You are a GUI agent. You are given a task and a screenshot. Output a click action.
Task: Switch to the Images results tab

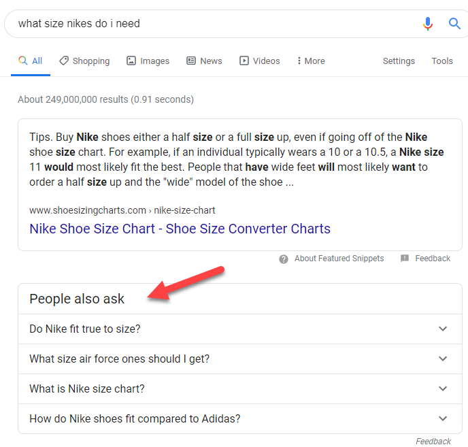tap(148, 61)
